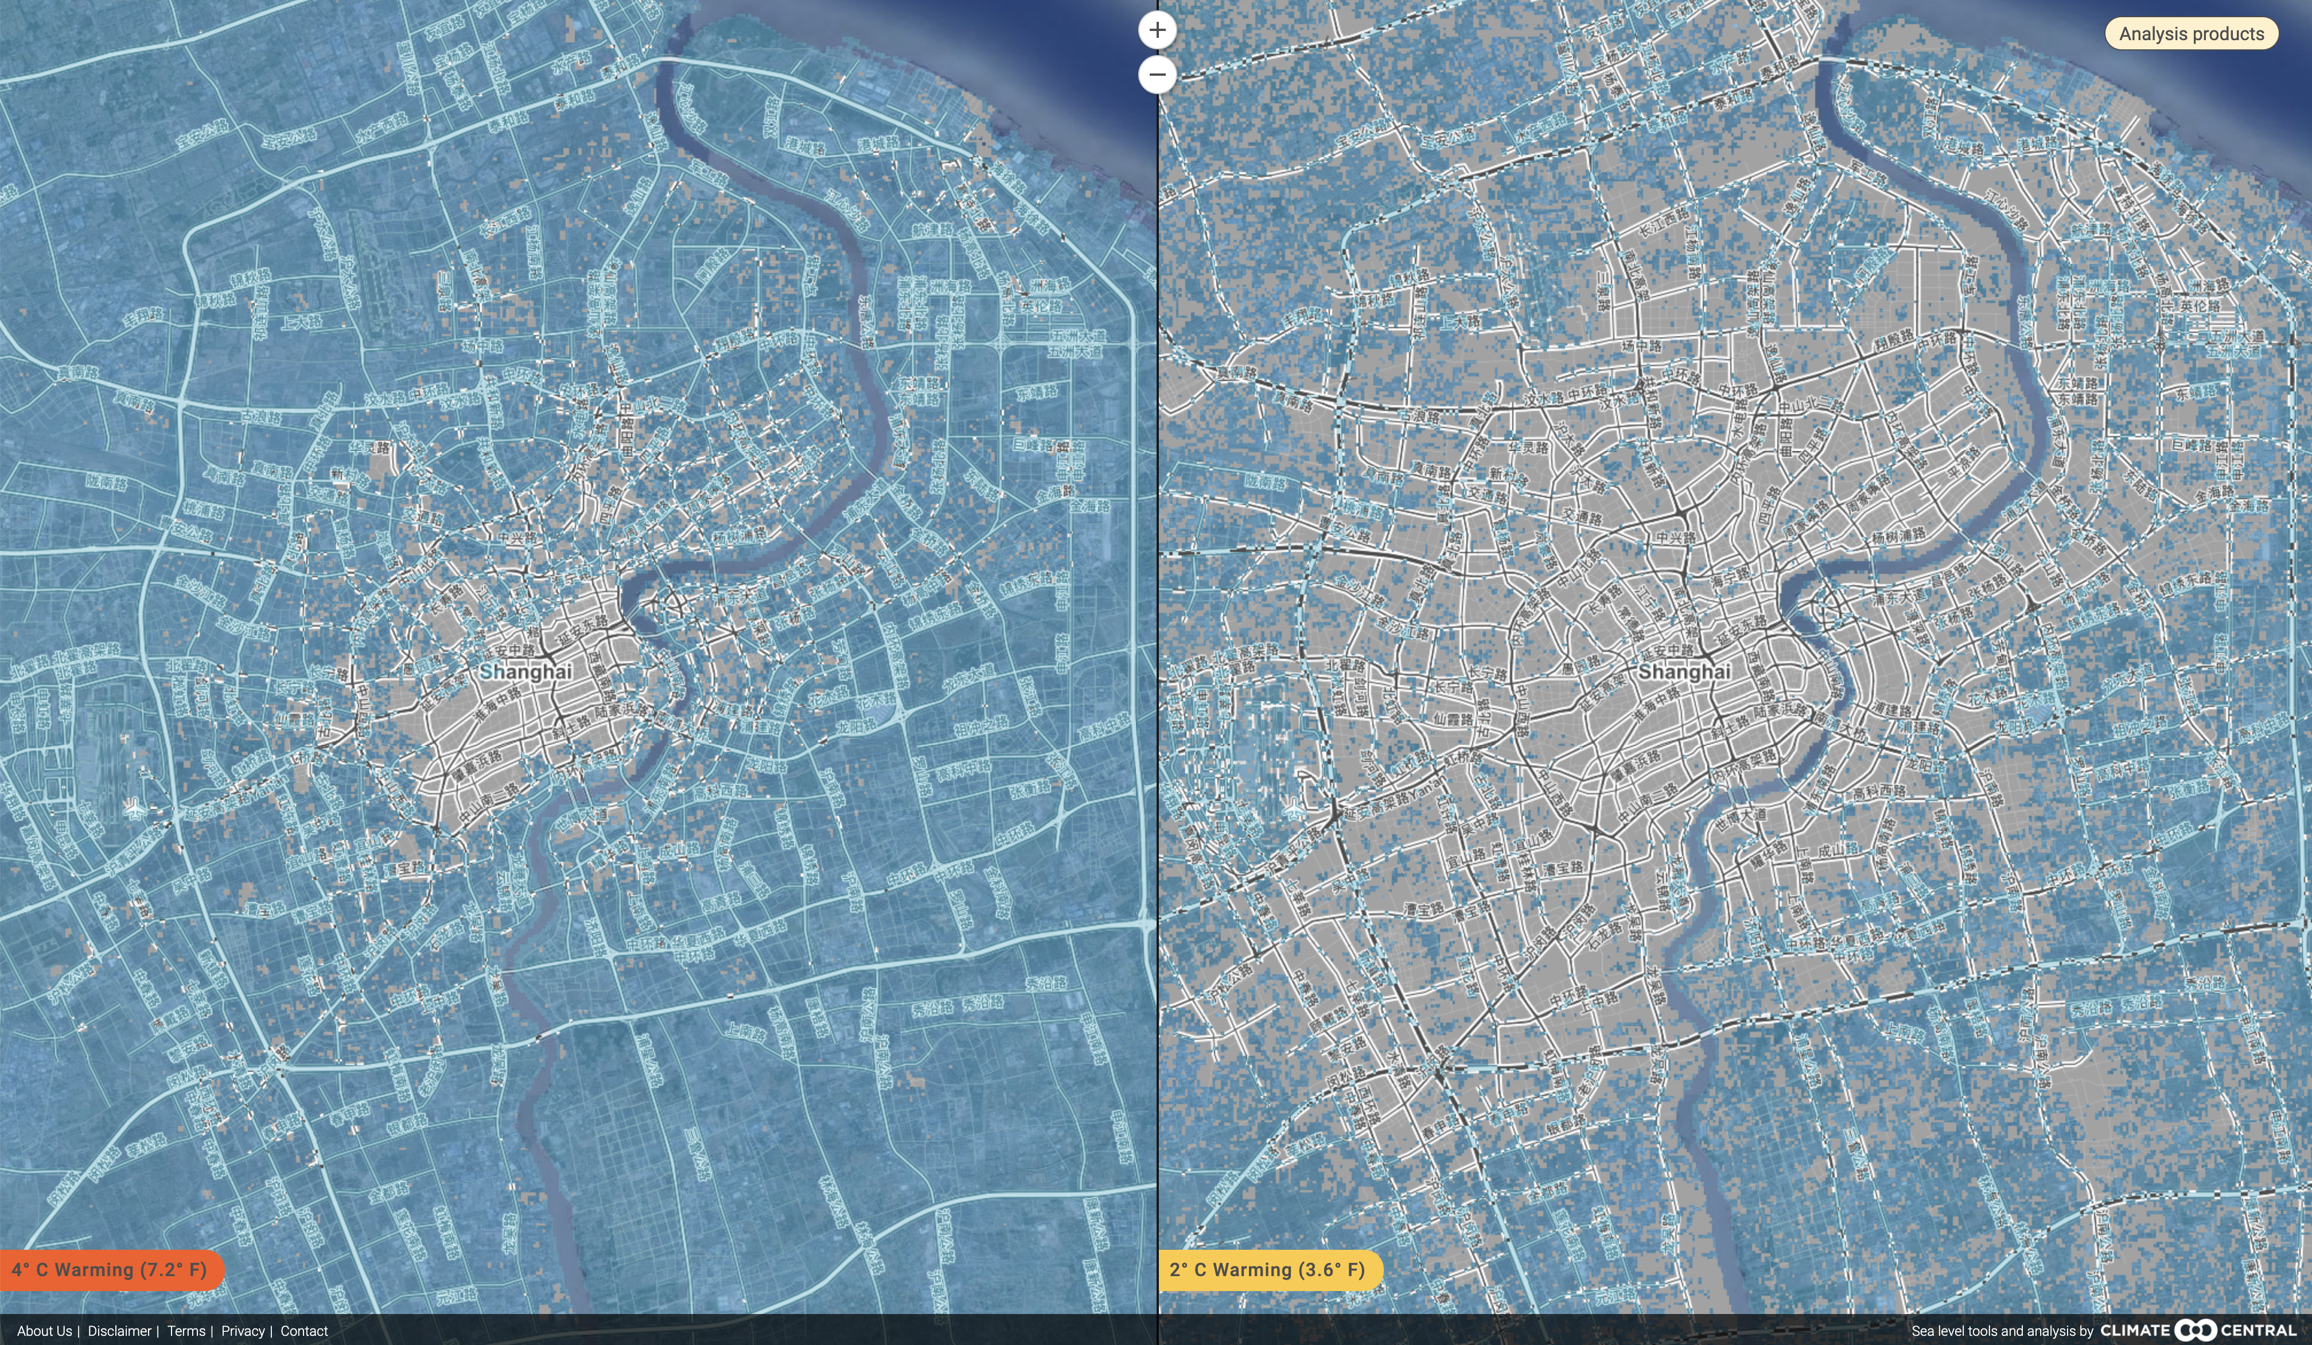The height and width of the screenshot is (1345, 2312).
Task: Click 'Sea level tools and analysis by' text
Action: (x=2002, y=1331)
